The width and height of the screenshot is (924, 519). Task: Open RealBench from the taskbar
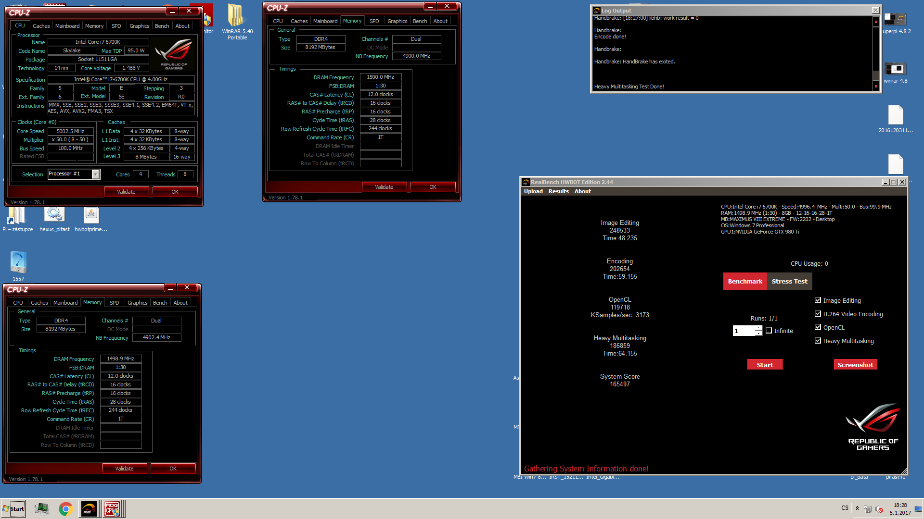click(x=89, y=509)
